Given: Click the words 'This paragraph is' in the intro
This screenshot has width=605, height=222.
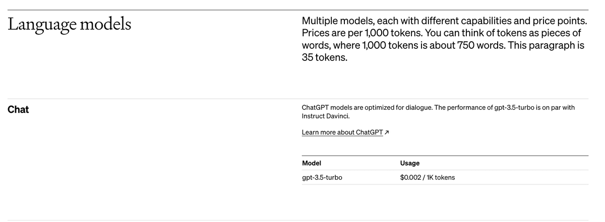Looking at the screenshot, I should coord(547,46).
